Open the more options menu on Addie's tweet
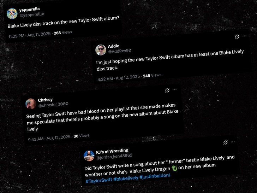Screen dimensions: 257x193 244,36
